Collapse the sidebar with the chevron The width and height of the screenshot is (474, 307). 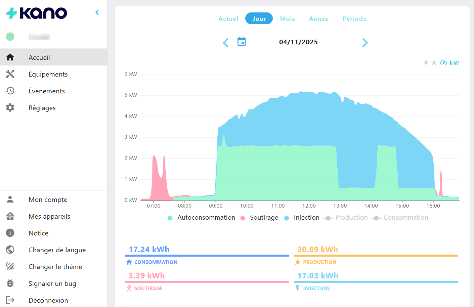coord(97,12)
